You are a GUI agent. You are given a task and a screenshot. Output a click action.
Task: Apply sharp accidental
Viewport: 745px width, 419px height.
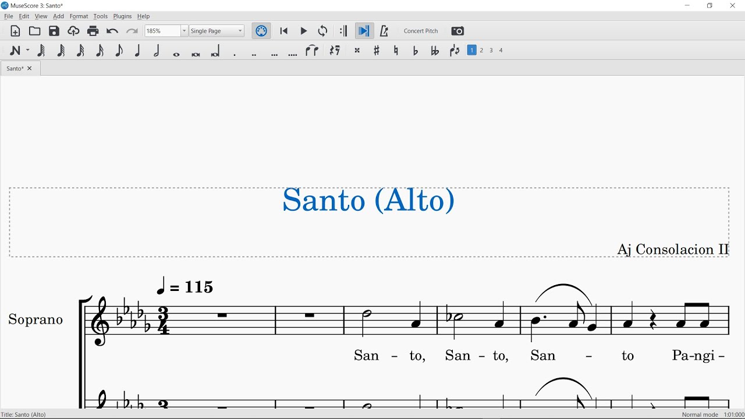pyautogui.click(x=377, y=51)
